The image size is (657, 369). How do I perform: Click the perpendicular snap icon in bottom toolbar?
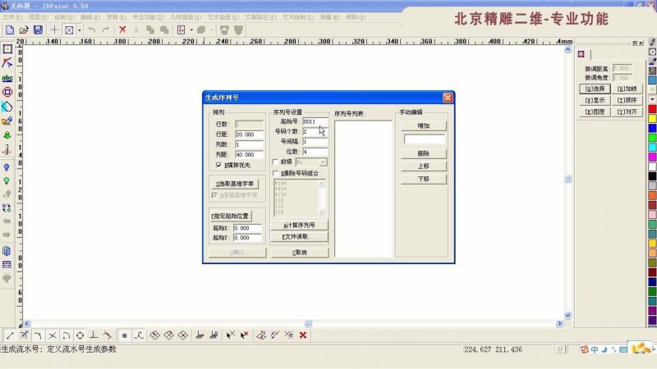[x=94, y=335]
